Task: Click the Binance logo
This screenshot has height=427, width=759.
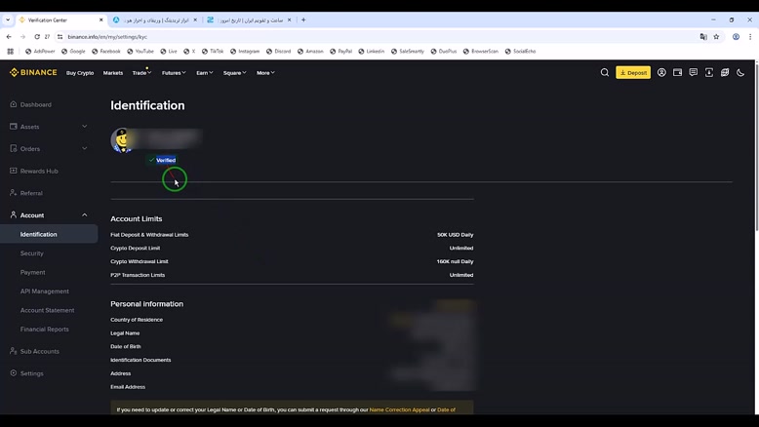Action: pyautogui.click(x=33, y=72)
